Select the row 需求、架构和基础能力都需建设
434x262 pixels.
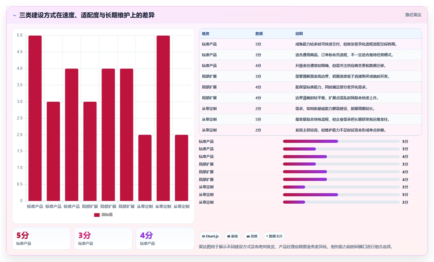coord(310,108)
